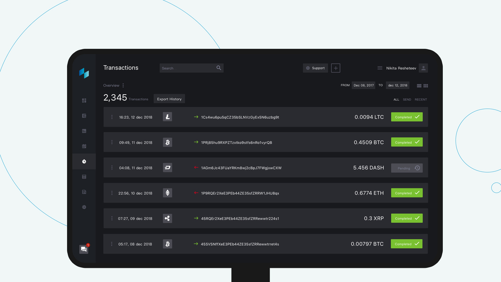This screenshot has width=501, height=282.
Task: Open the wallet icon in sidebar
Action: tap(84, 116)
